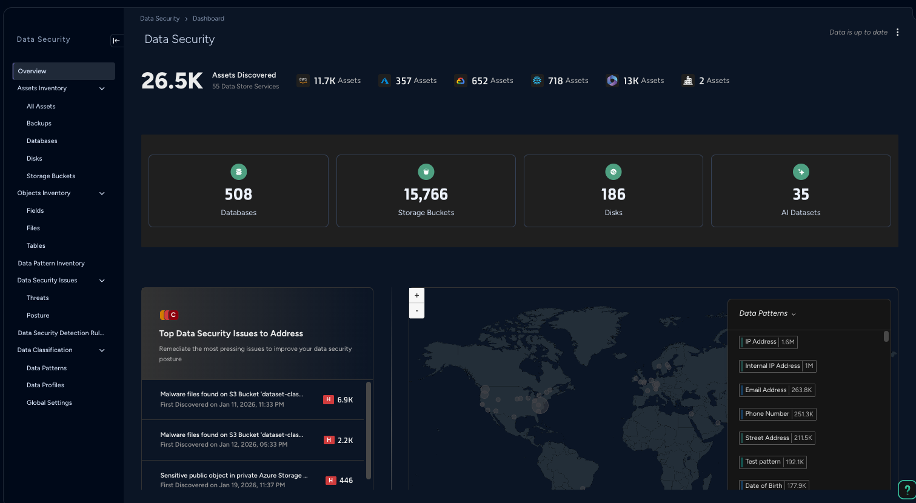The height and width of the screenshot is (503, 916).
Task: Select the Email Address 263.8K pattern
Action: click(x=777, y=390)
